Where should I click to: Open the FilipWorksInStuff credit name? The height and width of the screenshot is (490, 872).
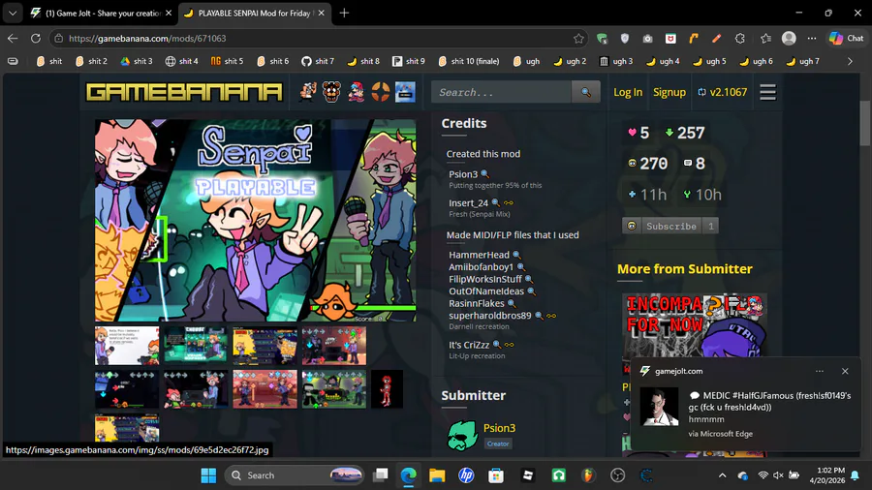[485, 279]
